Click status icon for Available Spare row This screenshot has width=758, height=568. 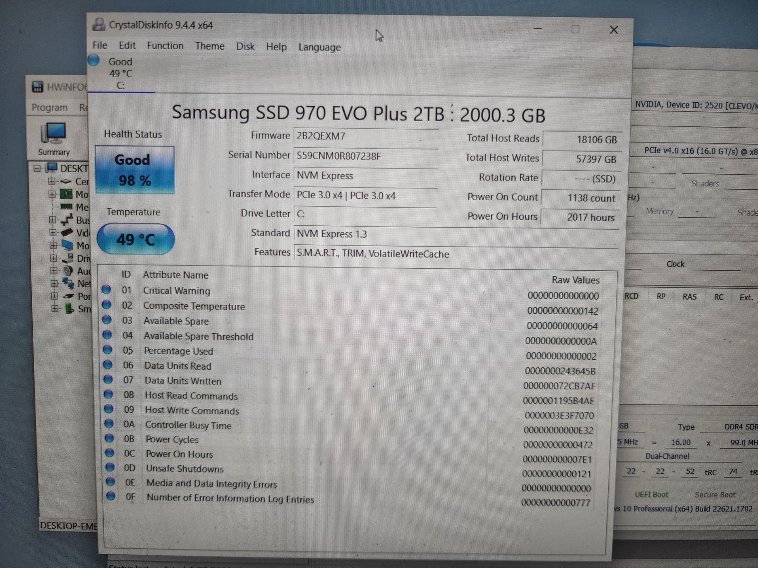tap(107, 319)
